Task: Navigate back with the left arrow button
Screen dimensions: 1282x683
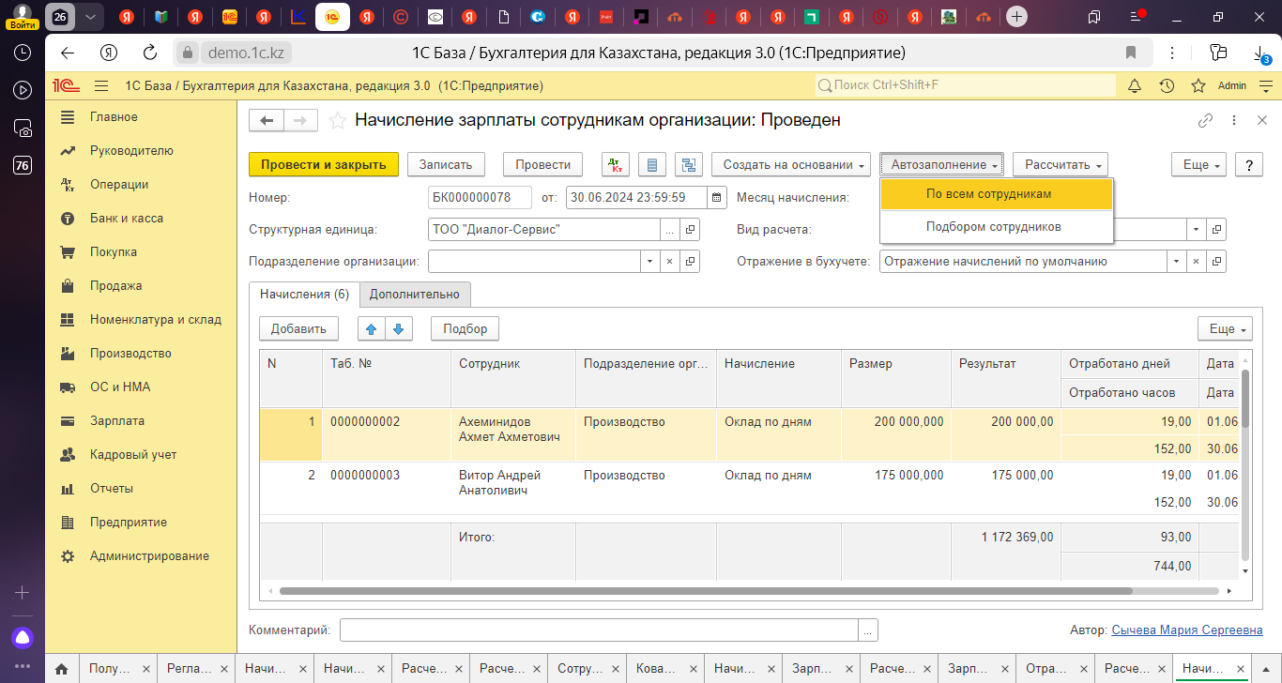Action: (x=267, y=120)
